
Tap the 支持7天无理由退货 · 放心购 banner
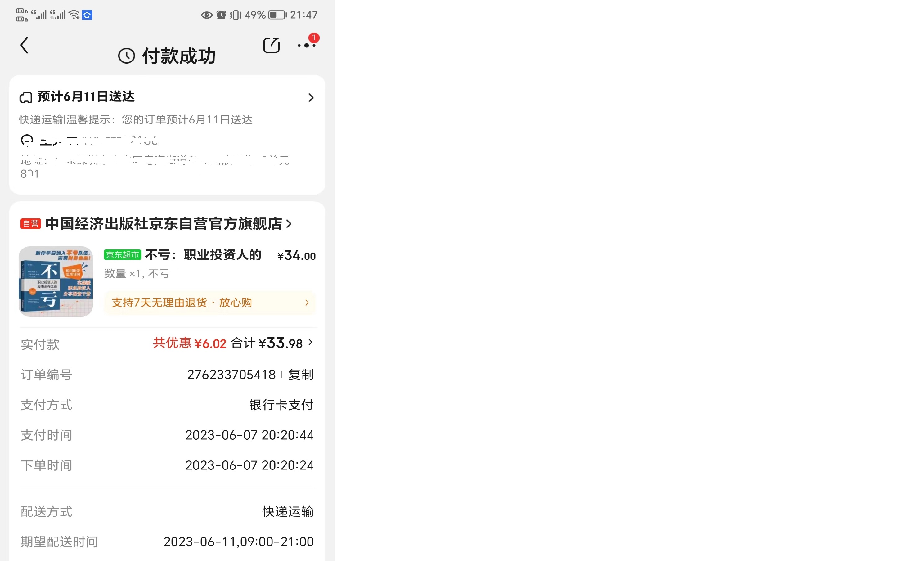(182, 303)
